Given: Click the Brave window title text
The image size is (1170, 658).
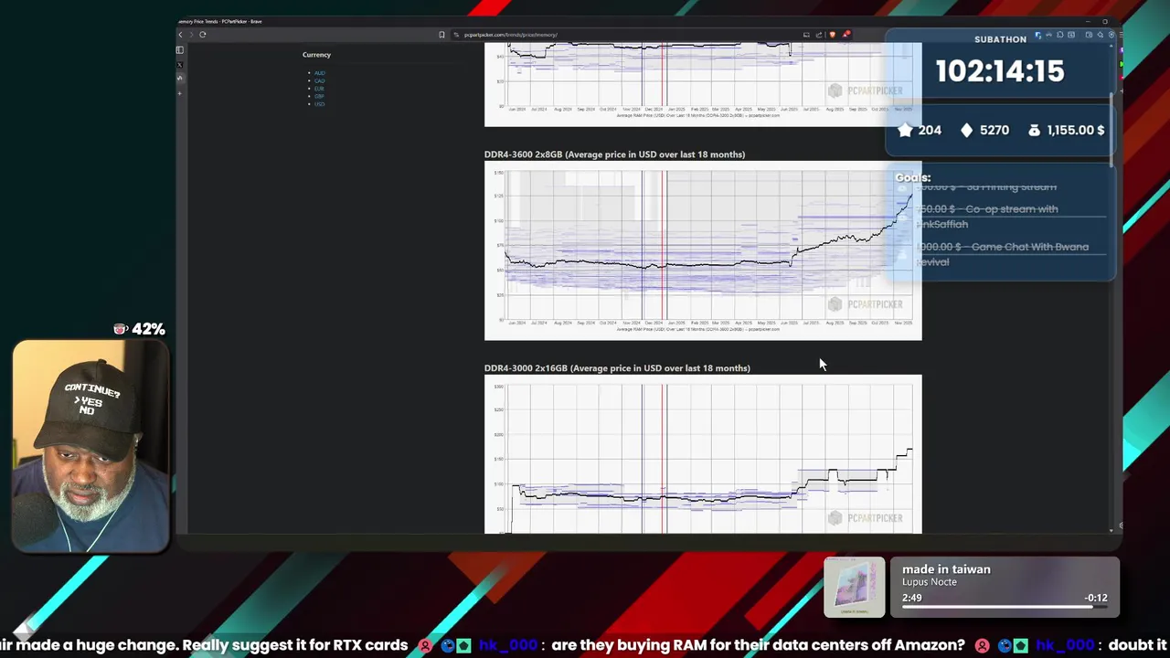Looking at the screenshot, I should pyautogui.click(x=219, y=21).
